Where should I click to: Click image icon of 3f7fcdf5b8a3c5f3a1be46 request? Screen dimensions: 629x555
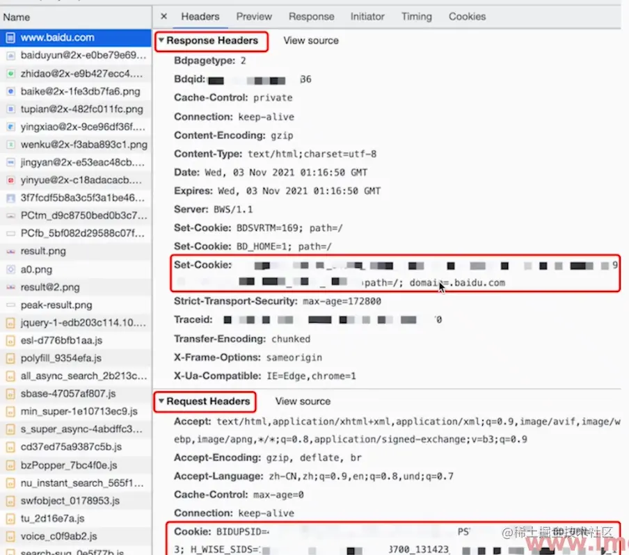tap(11, 198)
